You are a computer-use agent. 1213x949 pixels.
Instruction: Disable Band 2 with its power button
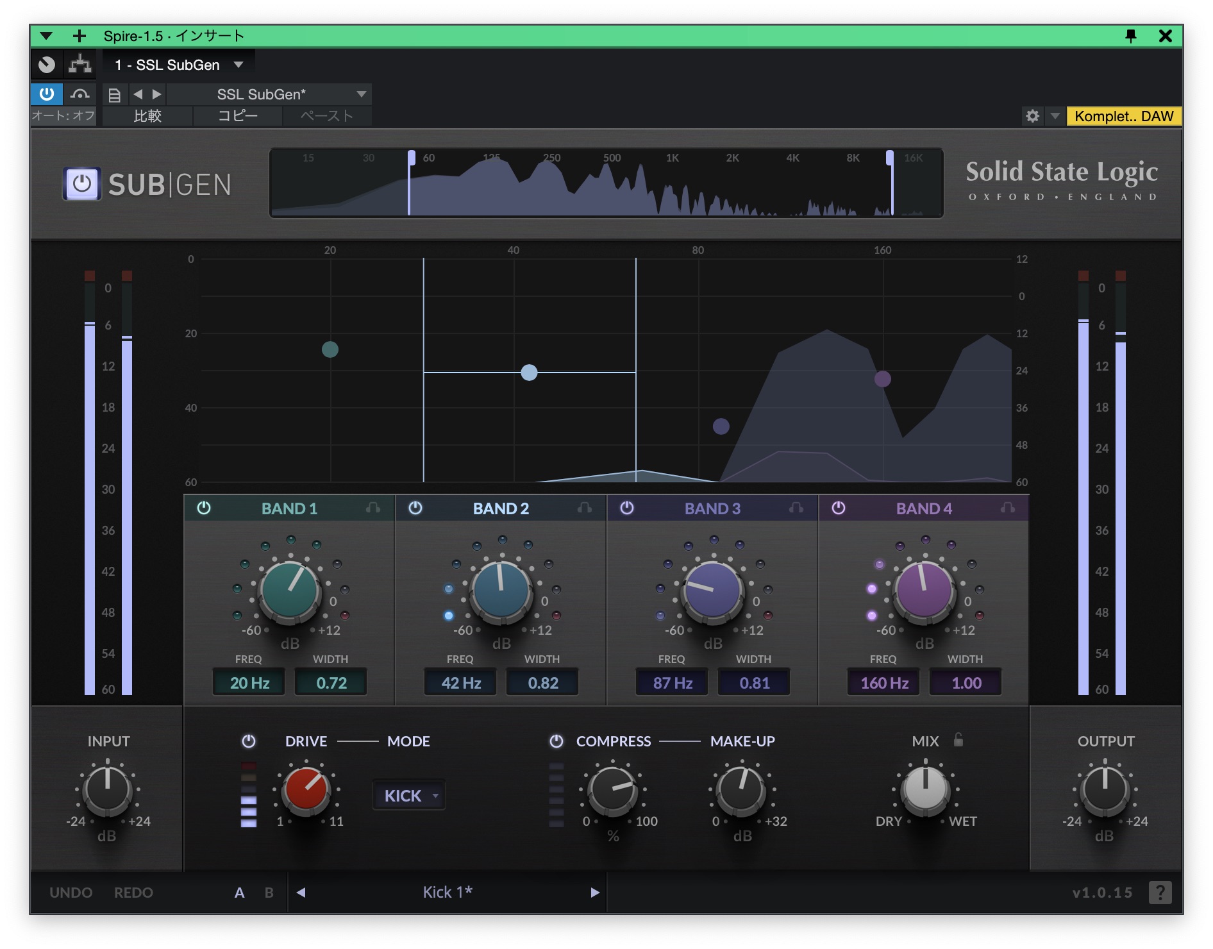point(415,508)
